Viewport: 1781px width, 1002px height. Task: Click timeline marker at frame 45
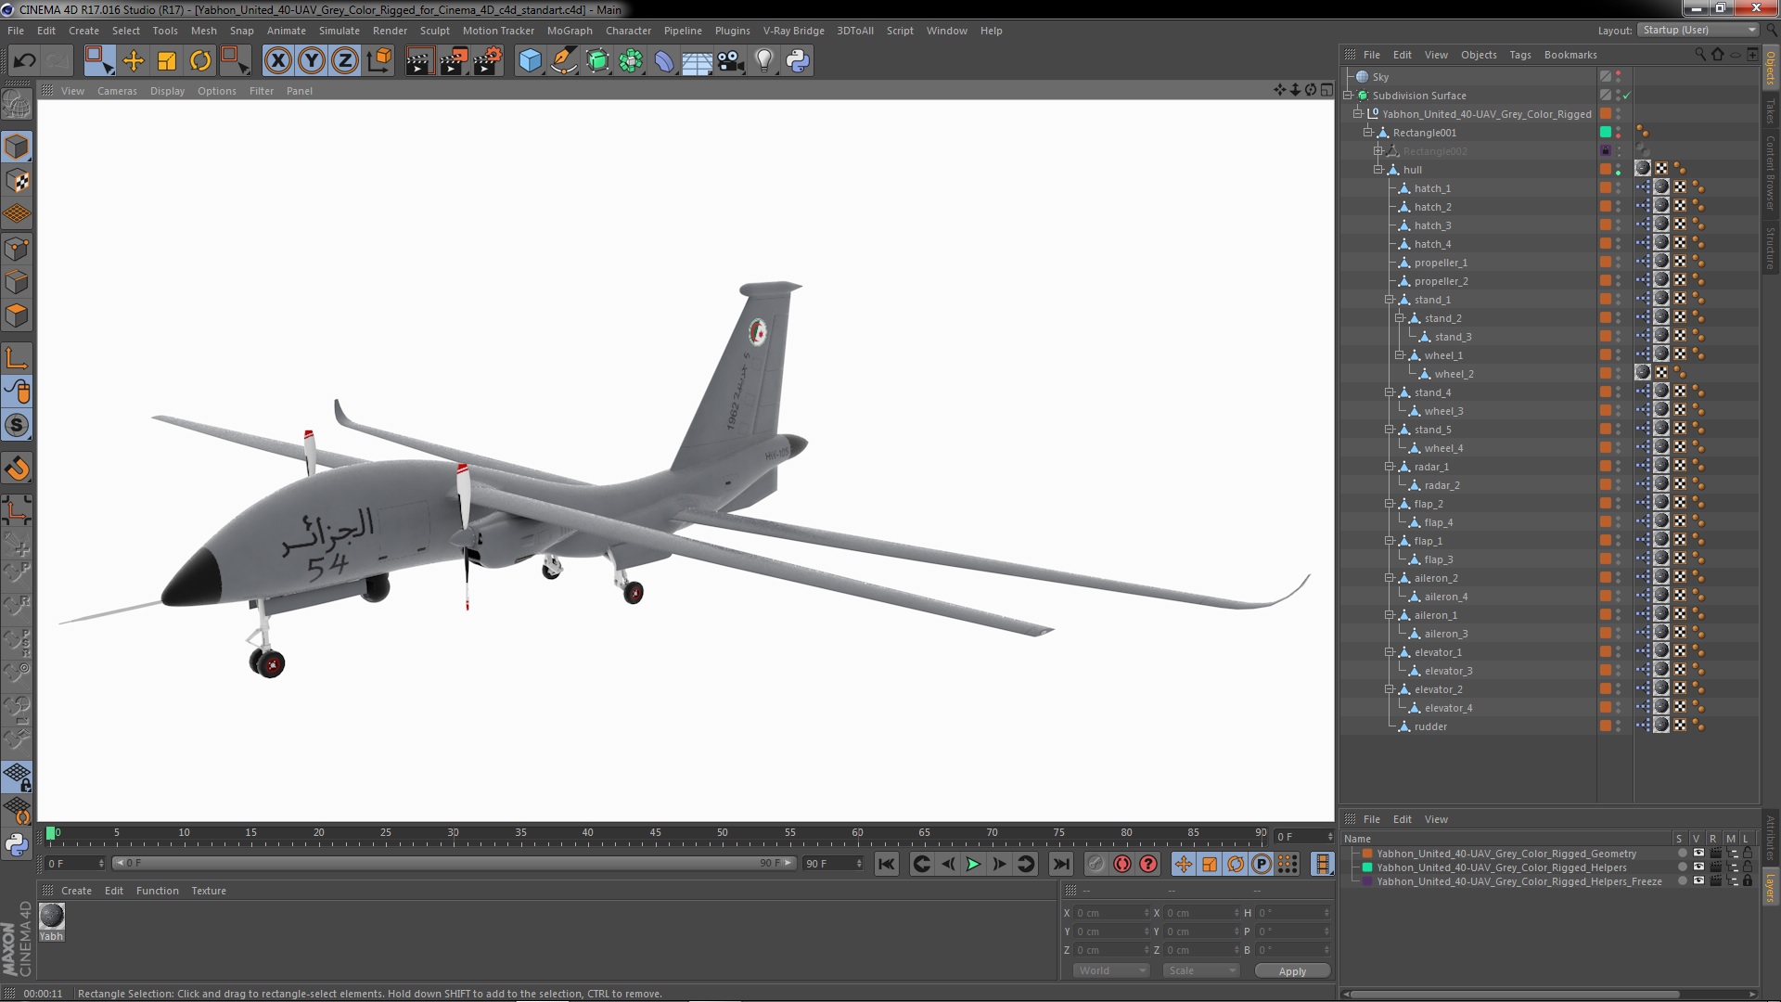coord(655,833)
